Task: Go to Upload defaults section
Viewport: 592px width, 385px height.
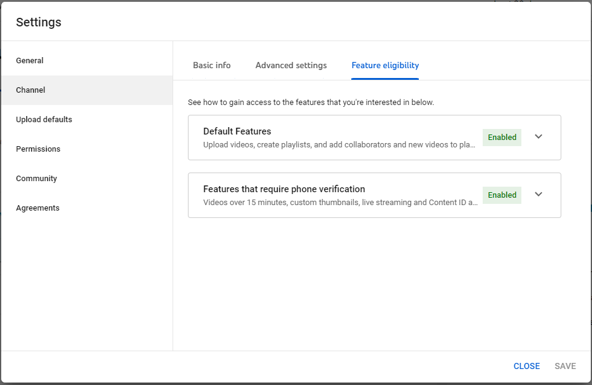Action: click(x=44, y=120)
